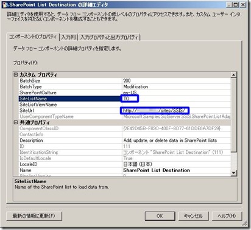Open help with the ヘルプ(H) button
This screenshot has width=251, height=230.
227,216
